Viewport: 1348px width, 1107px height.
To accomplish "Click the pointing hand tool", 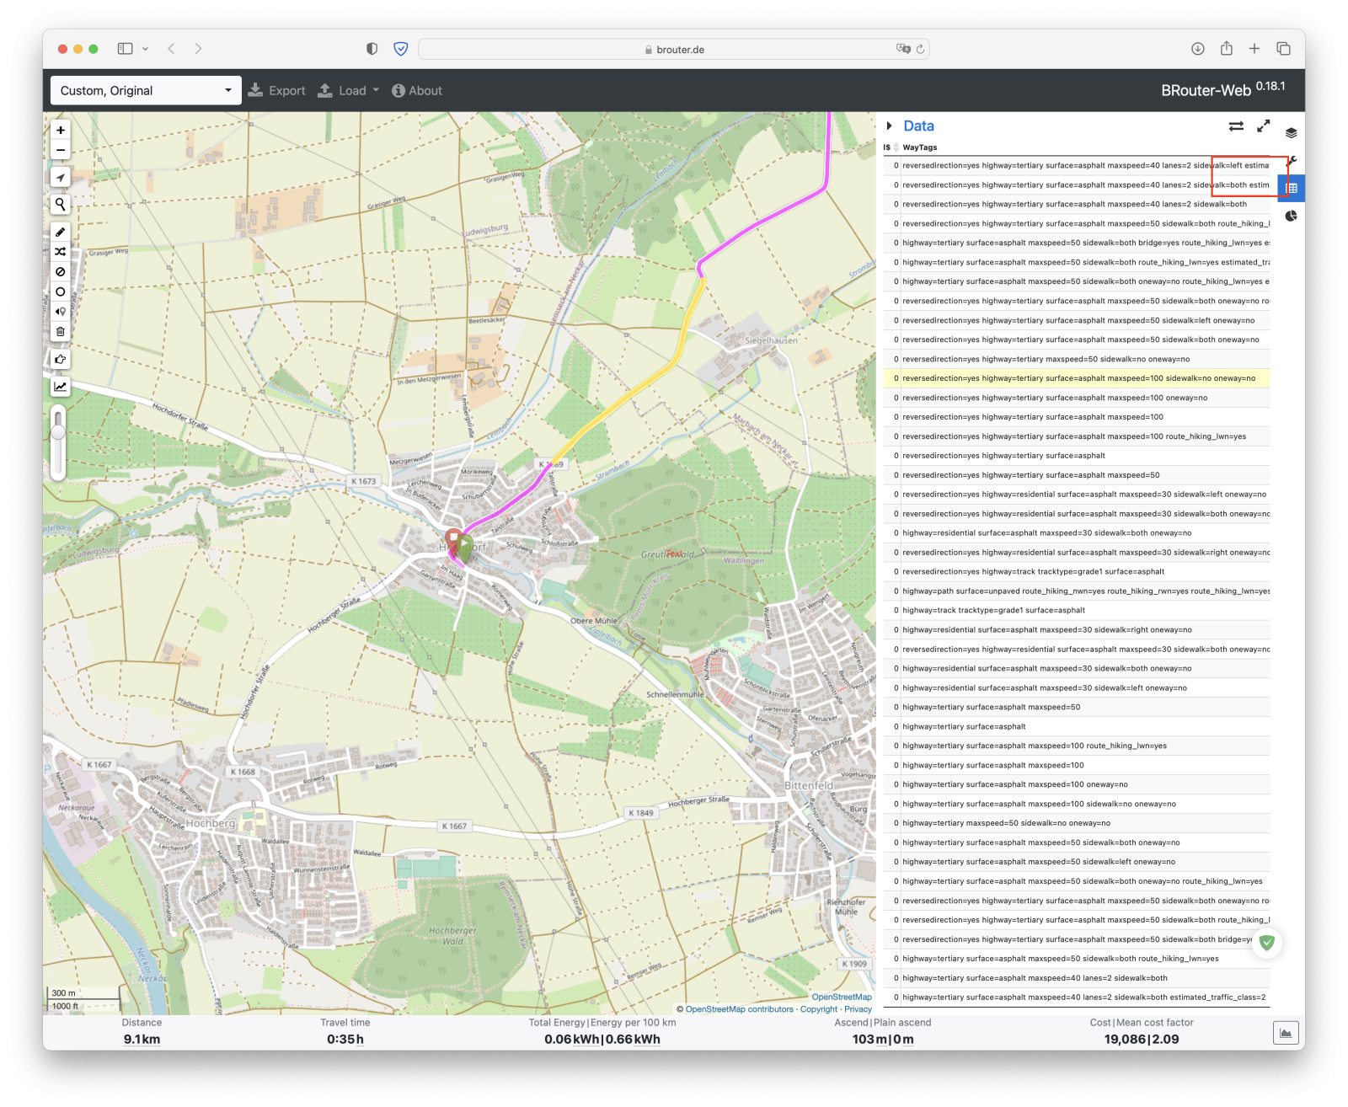I will tap(60, 359).
